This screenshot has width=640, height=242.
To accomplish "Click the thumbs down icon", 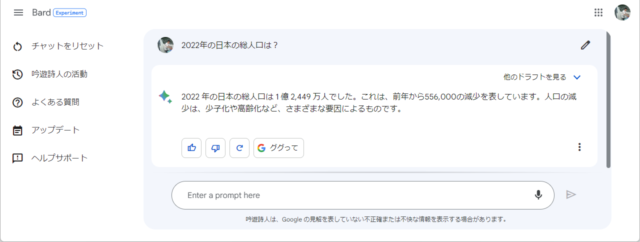I will click(x=215, y=148).
